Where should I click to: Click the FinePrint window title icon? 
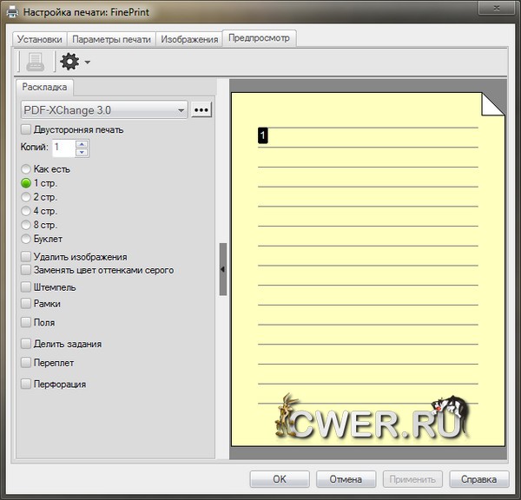point(11,11)
